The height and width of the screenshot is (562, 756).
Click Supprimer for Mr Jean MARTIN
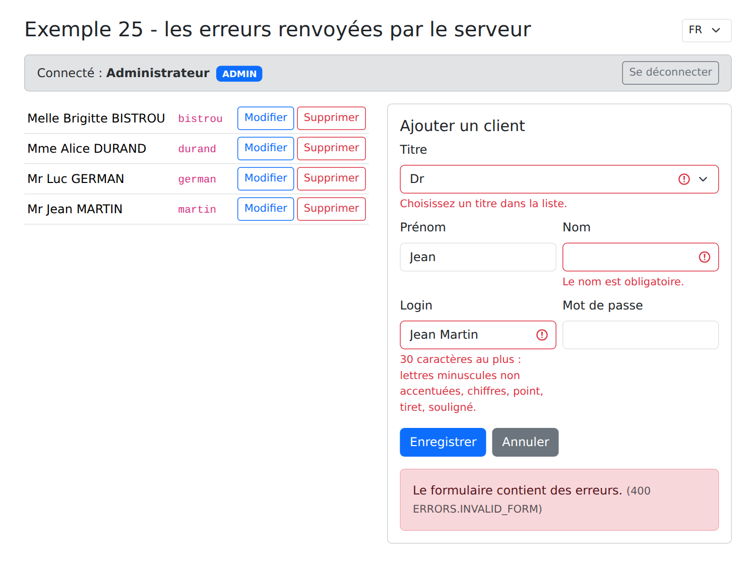tap(331, 209)
